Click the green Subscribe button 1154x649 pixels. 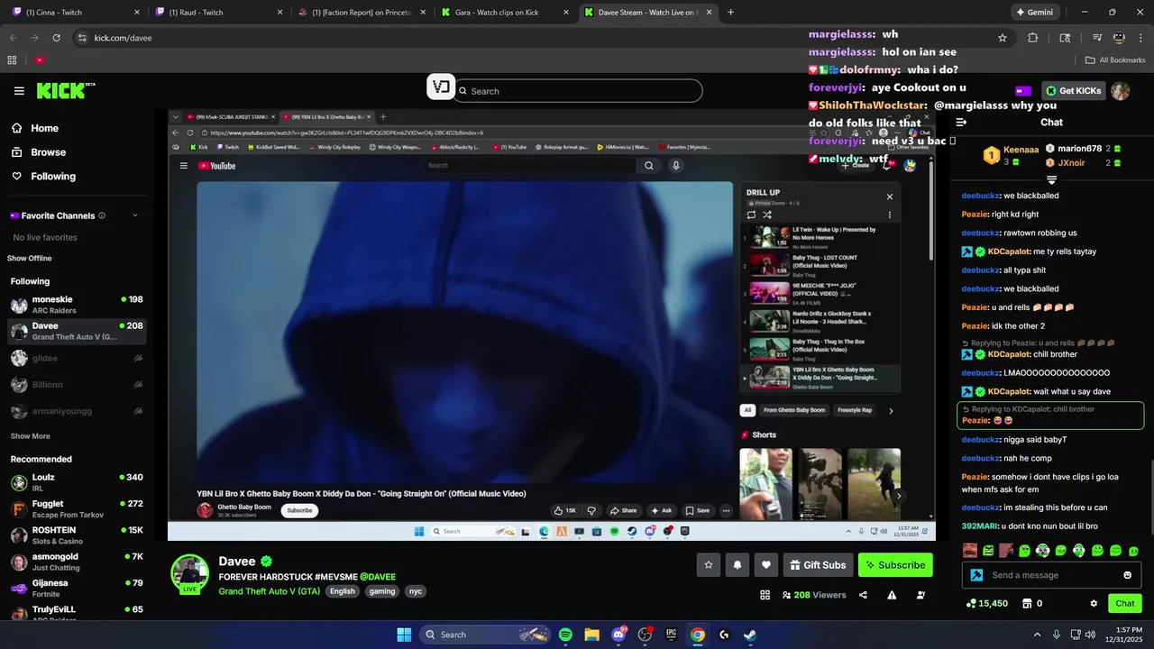[895, 565]
